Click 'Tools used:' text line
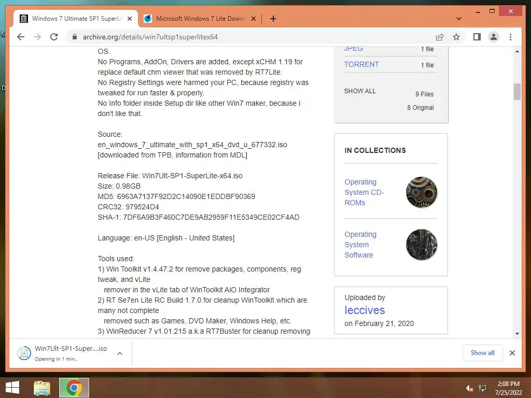 pyautogui.click(x=116, y=259)
